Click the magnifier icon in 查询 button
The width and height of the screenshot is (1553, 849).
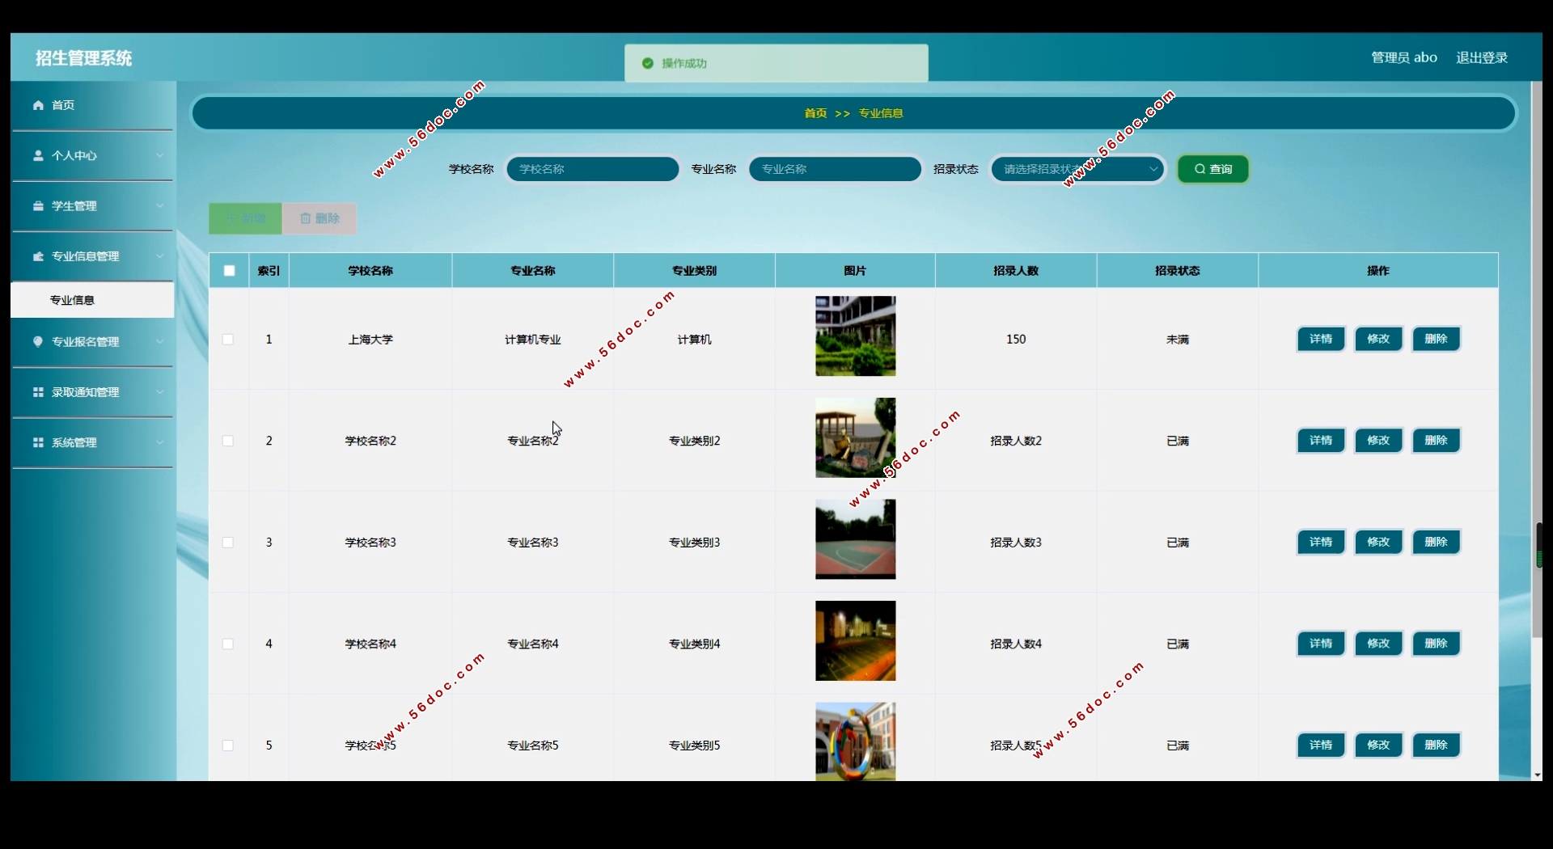(1200, 169)
